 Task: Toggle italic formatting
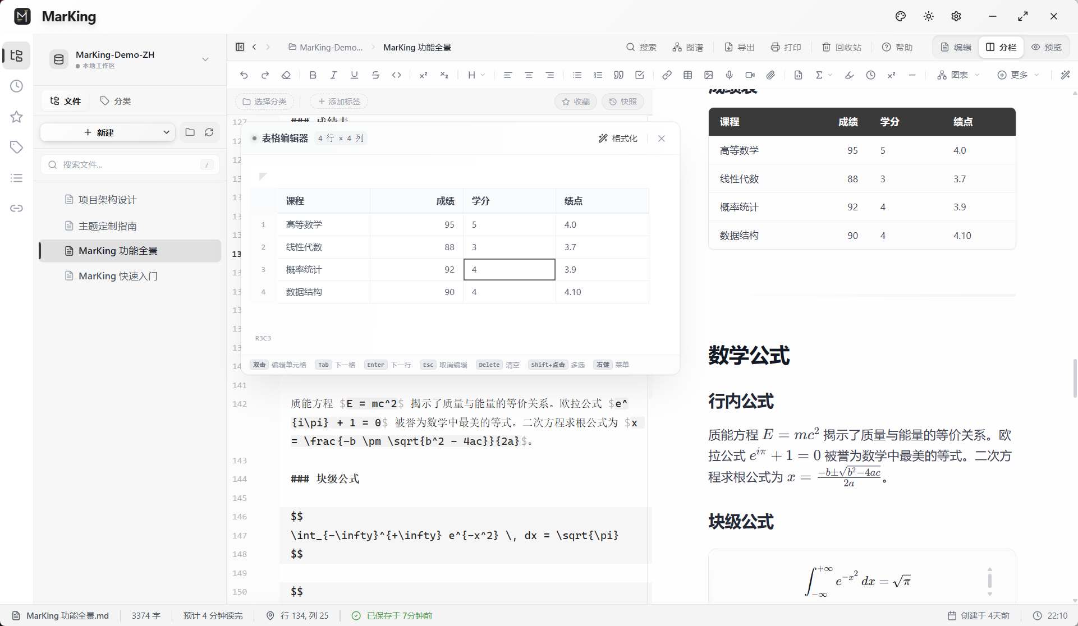[333, 75]
